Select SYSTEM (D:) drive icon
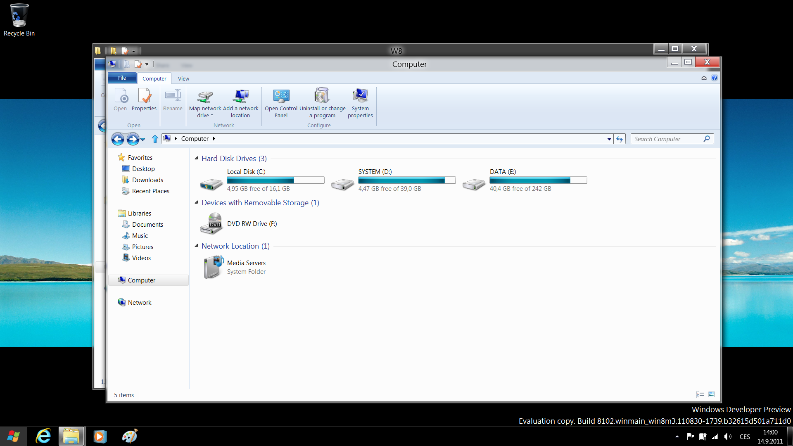Image resolution: width=793 pixels, height=446 pixels. point(342,184)
